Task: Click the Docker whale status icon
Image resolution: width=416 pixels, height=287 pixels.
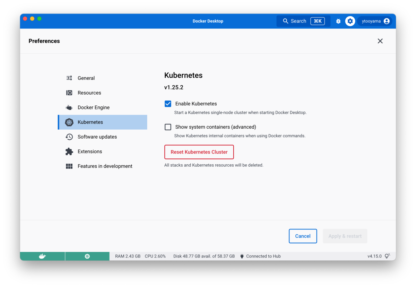Action: click(42, 256)
